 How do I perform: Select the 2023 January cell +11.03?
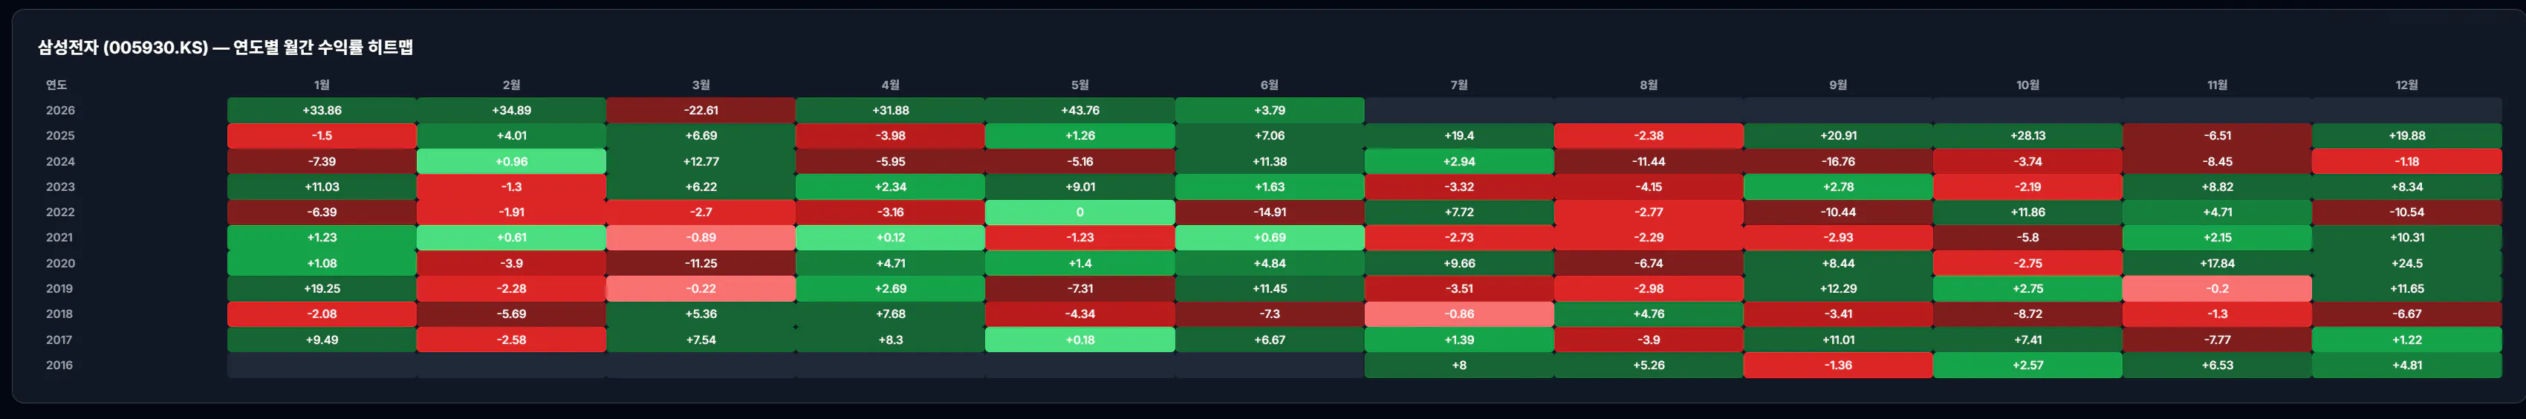tap(322, 186)
